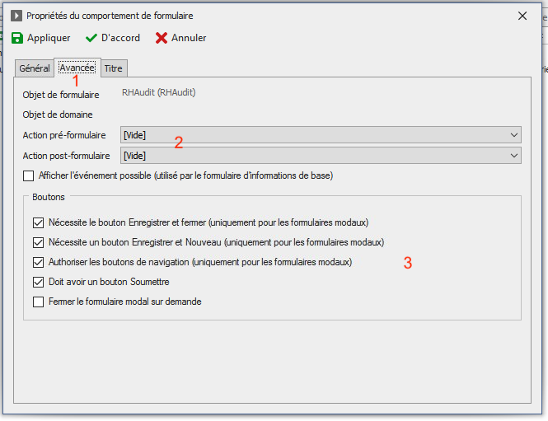
Task: Click the Annuler button label
Action: pos(189,38)
